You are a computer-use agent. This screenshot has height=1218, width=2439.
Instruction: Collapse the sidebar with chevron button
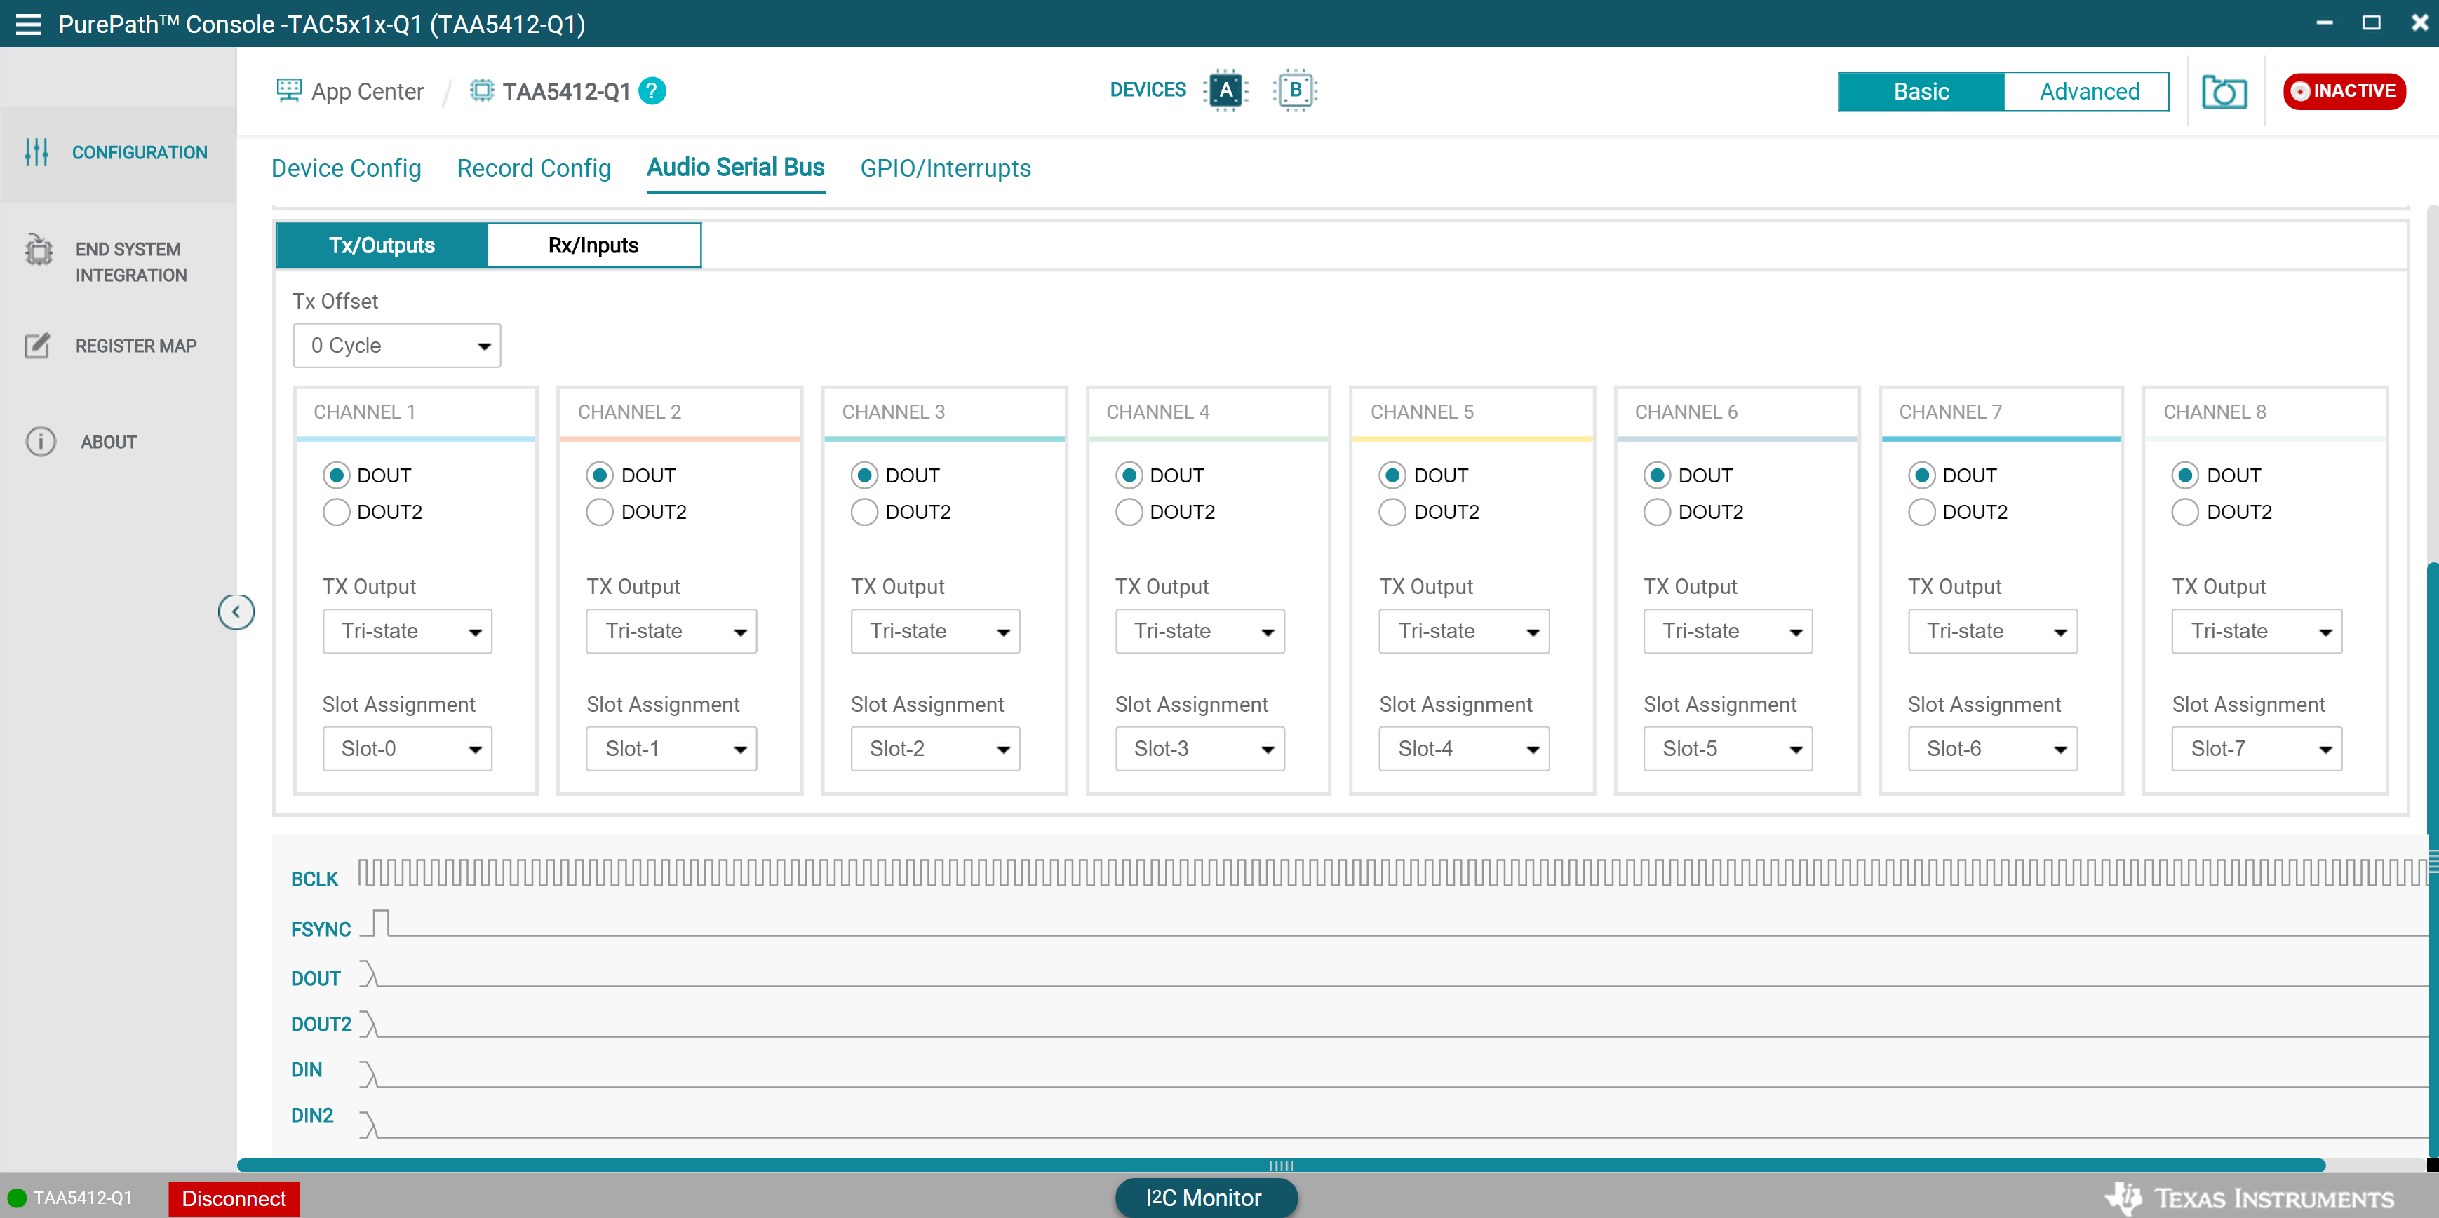[x=236, y=611]
